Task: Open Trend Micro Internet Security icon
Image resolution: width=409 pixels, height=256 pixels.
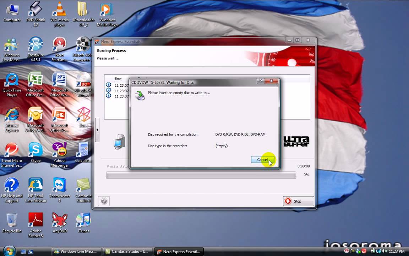Action: 12,155
